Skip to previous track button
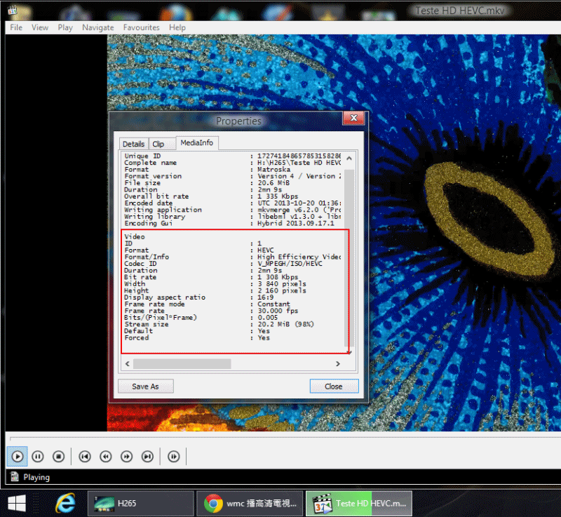The height and width of the screenshot is (517, 561). (85, 457)
